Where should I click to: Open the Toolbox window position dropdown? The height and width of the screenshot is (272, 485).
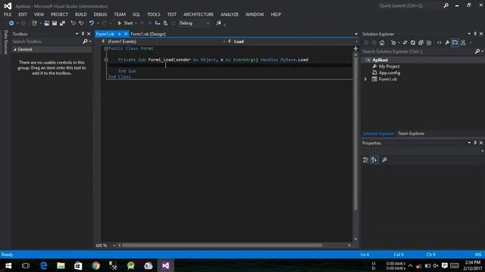(77, 33)
